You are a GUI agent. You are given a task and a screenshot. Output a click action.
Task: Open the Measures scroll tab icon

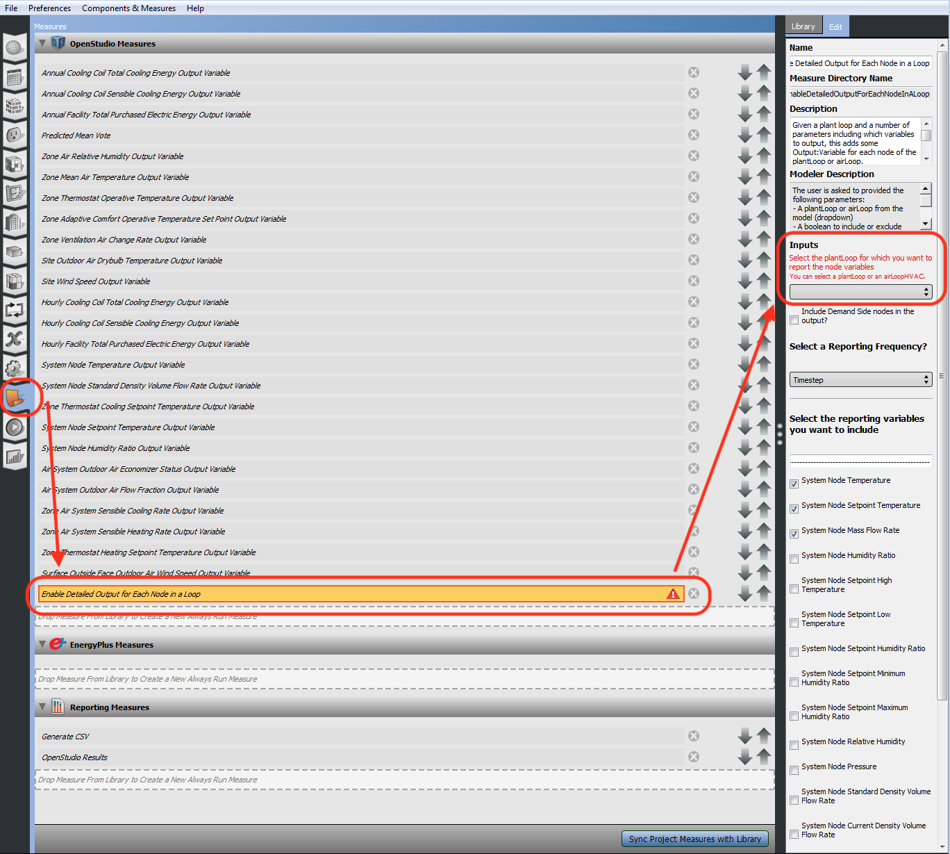click(x=15, y=398)
